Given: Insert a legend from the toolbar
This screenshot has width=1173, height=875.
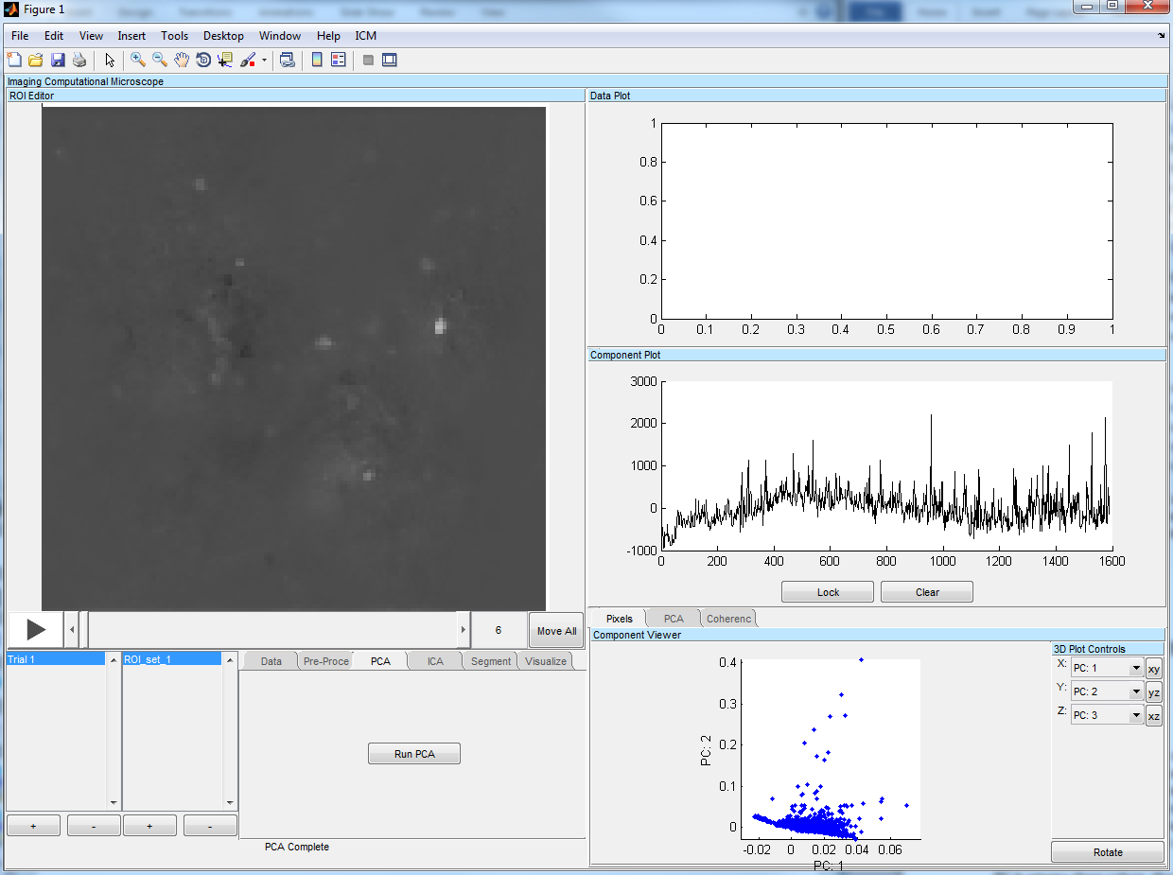Looking at the screenshot, I should coord(339,60).
